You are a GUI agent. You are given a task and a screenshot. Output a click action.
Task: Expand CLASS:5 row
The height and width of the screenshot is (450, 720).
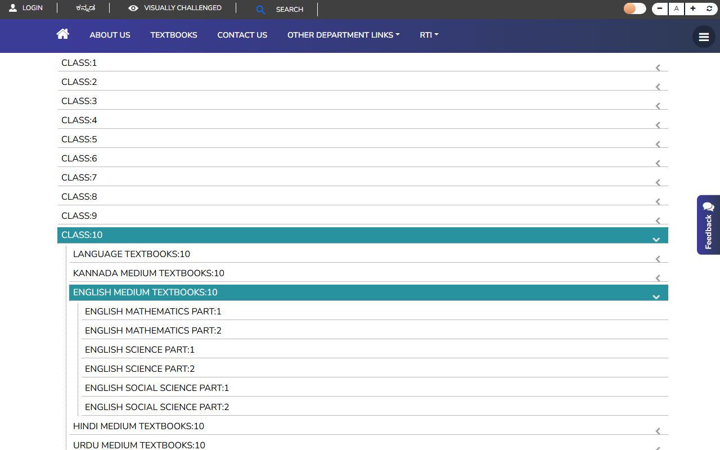point(363,139)
